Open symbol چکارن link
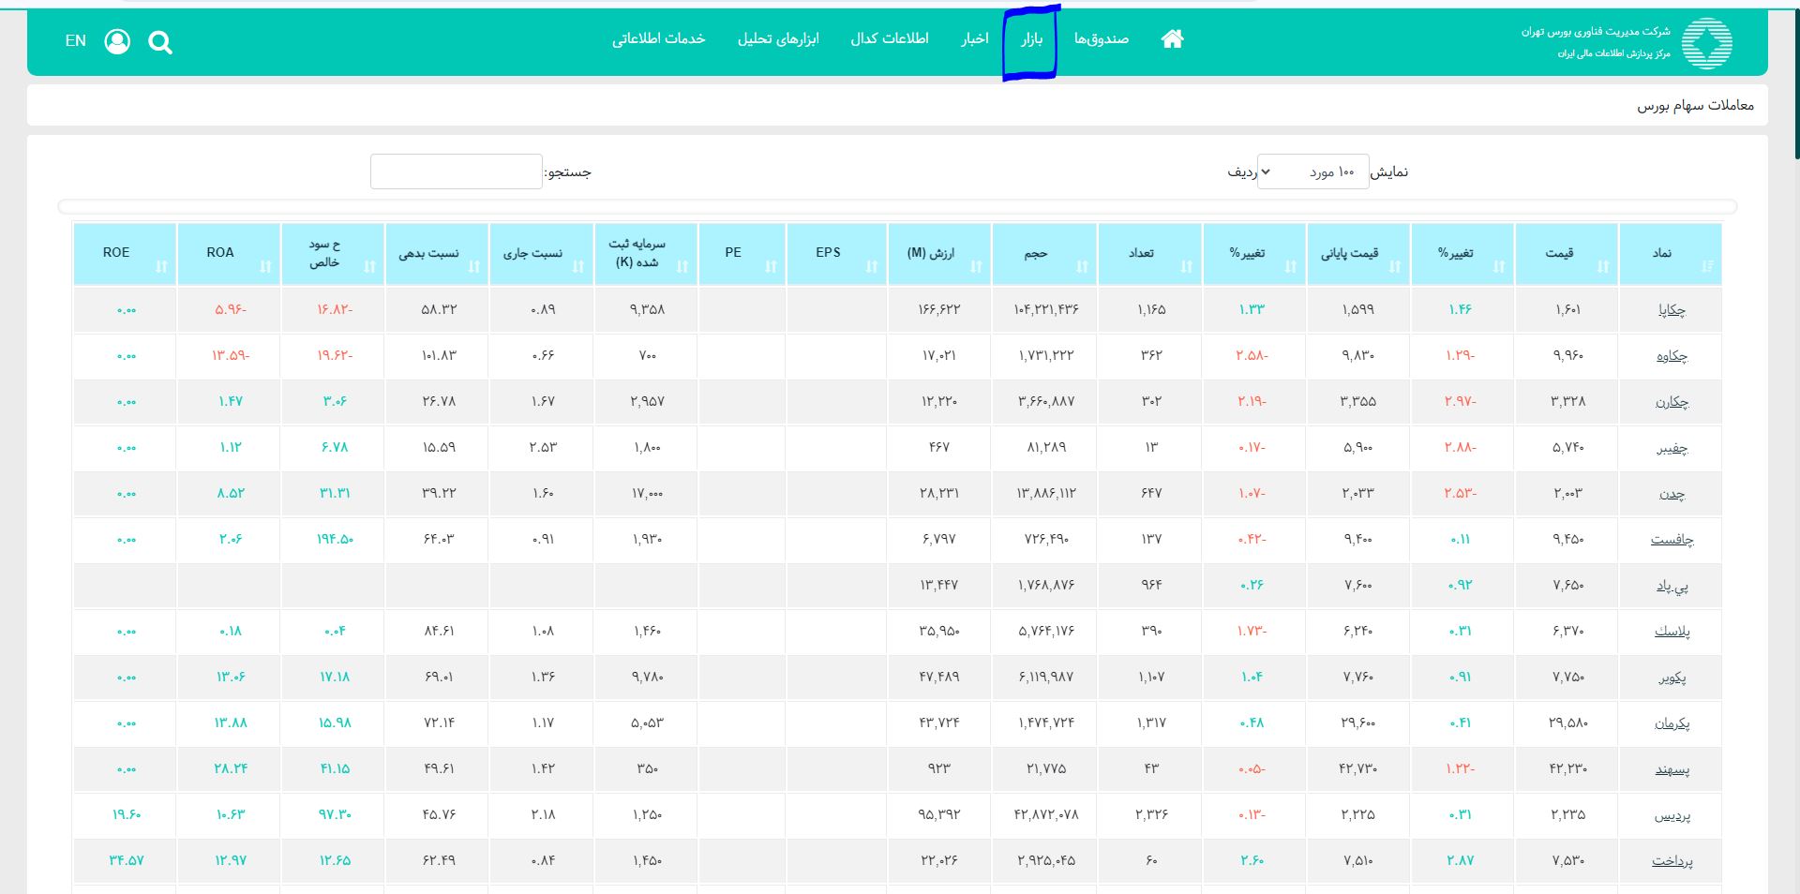 coord(1672,402)
